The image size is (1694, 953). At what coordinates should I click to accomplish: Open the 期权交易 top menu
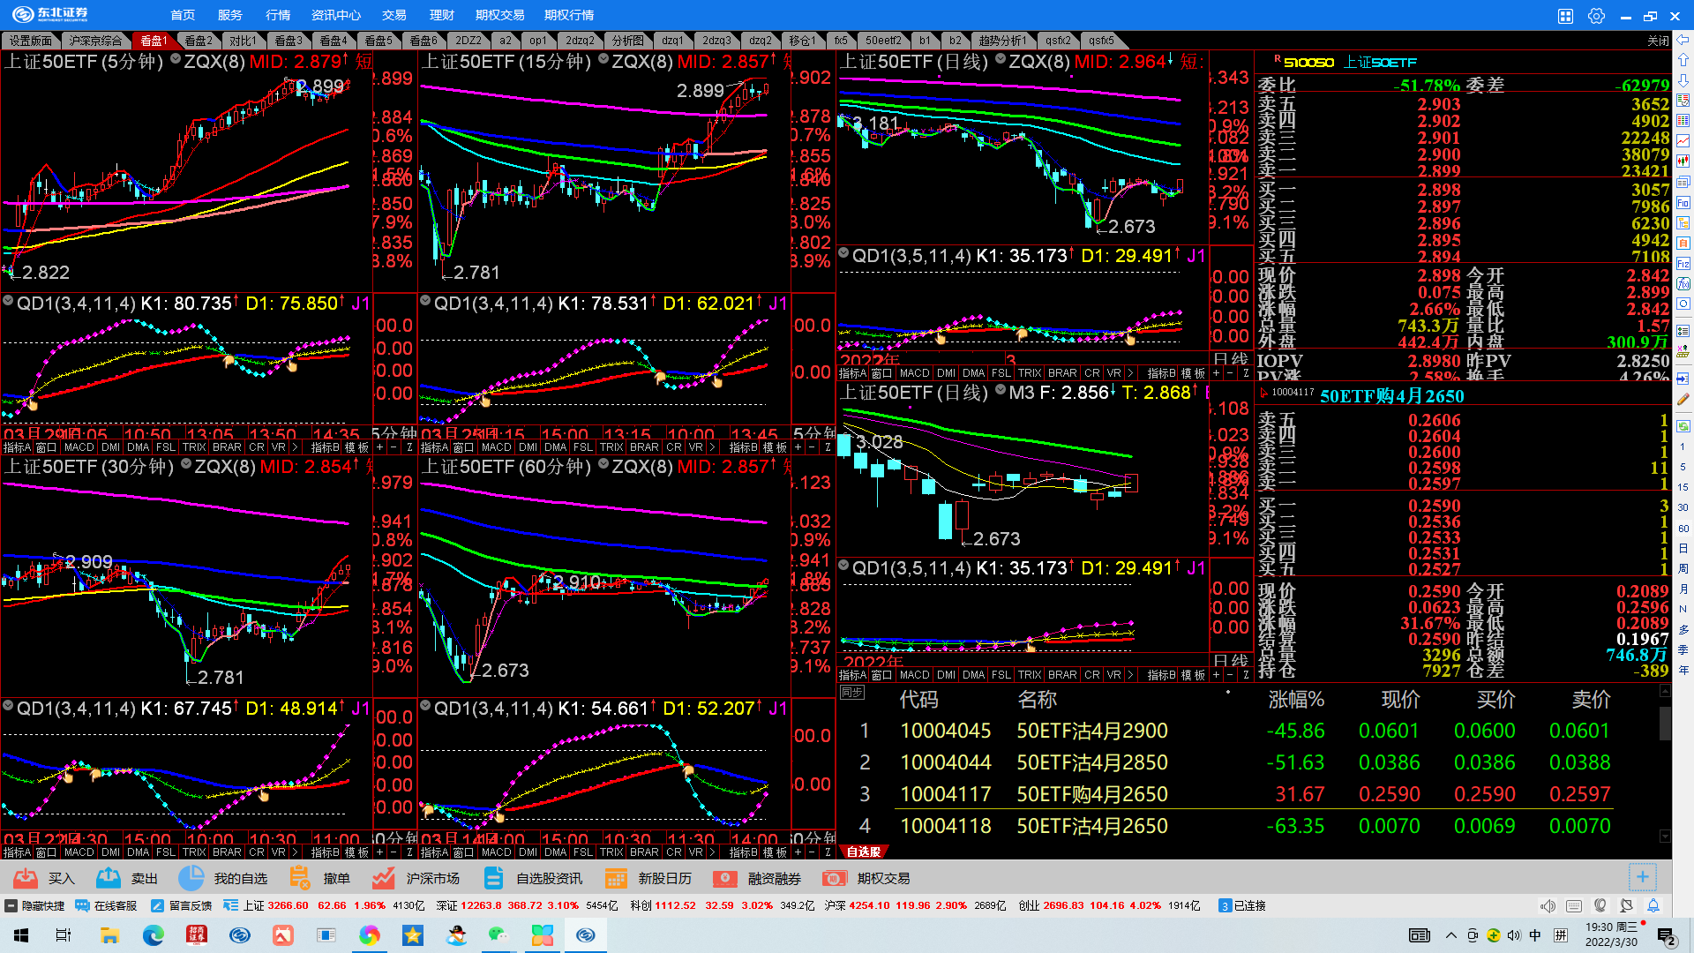coord(499,15)
